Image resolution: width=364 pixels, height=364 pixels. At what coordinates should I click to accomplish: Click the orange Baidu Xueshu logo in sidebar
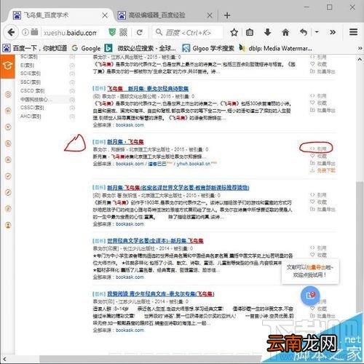(7, 66)
